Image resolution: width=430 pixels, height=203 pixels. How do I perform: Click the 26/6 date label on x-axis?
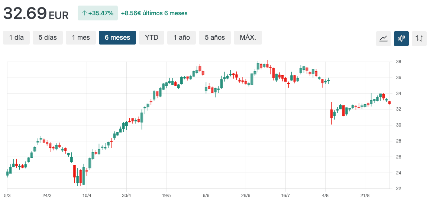tap(246, 196)
